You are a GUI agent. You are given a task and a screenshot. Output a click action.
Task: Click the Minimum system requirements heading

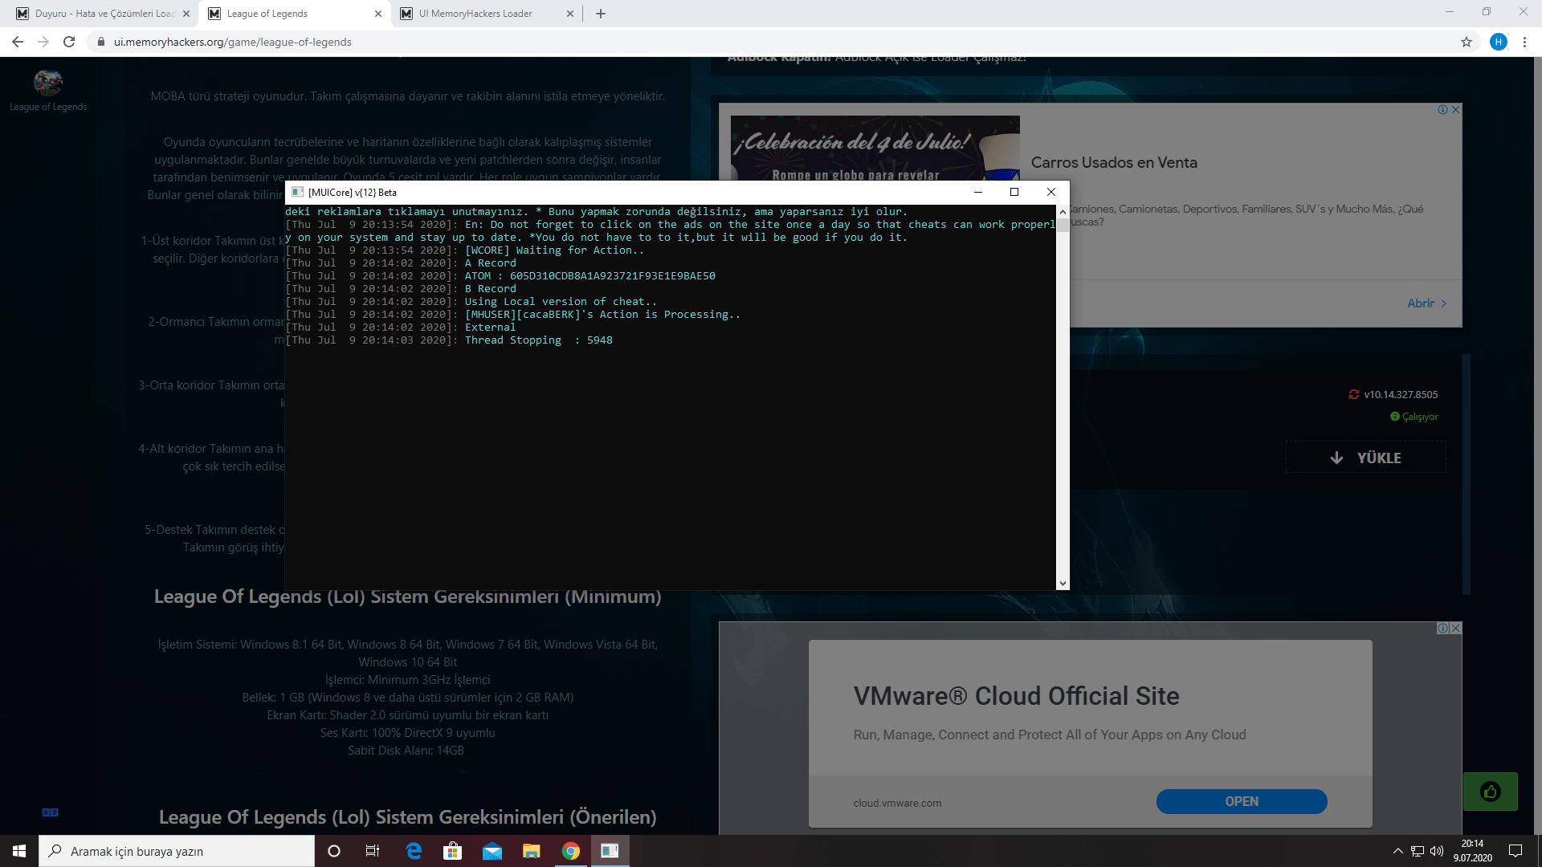(408, 596)
